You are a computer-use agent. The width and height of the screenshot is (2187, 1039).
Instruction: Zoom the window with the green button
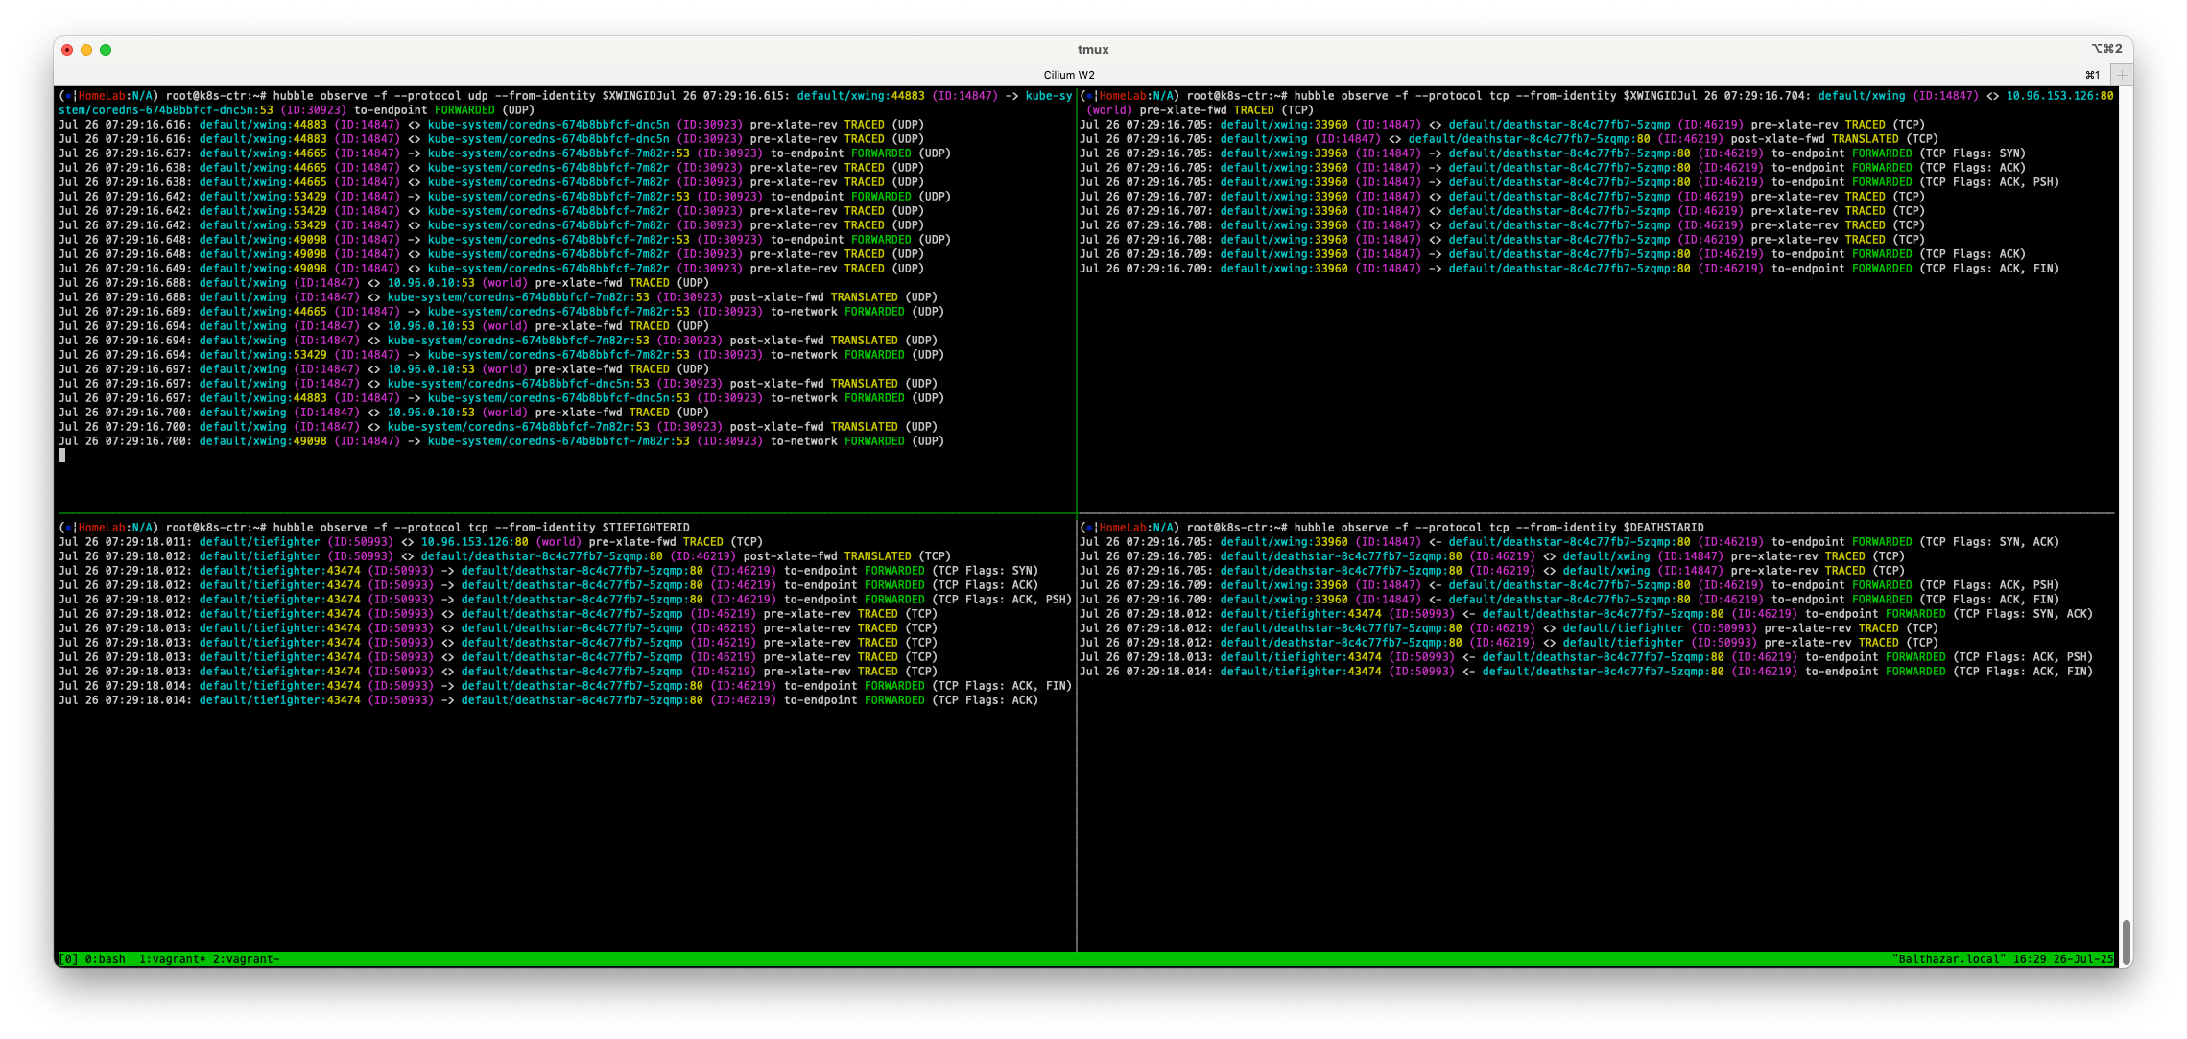point(106,50)
